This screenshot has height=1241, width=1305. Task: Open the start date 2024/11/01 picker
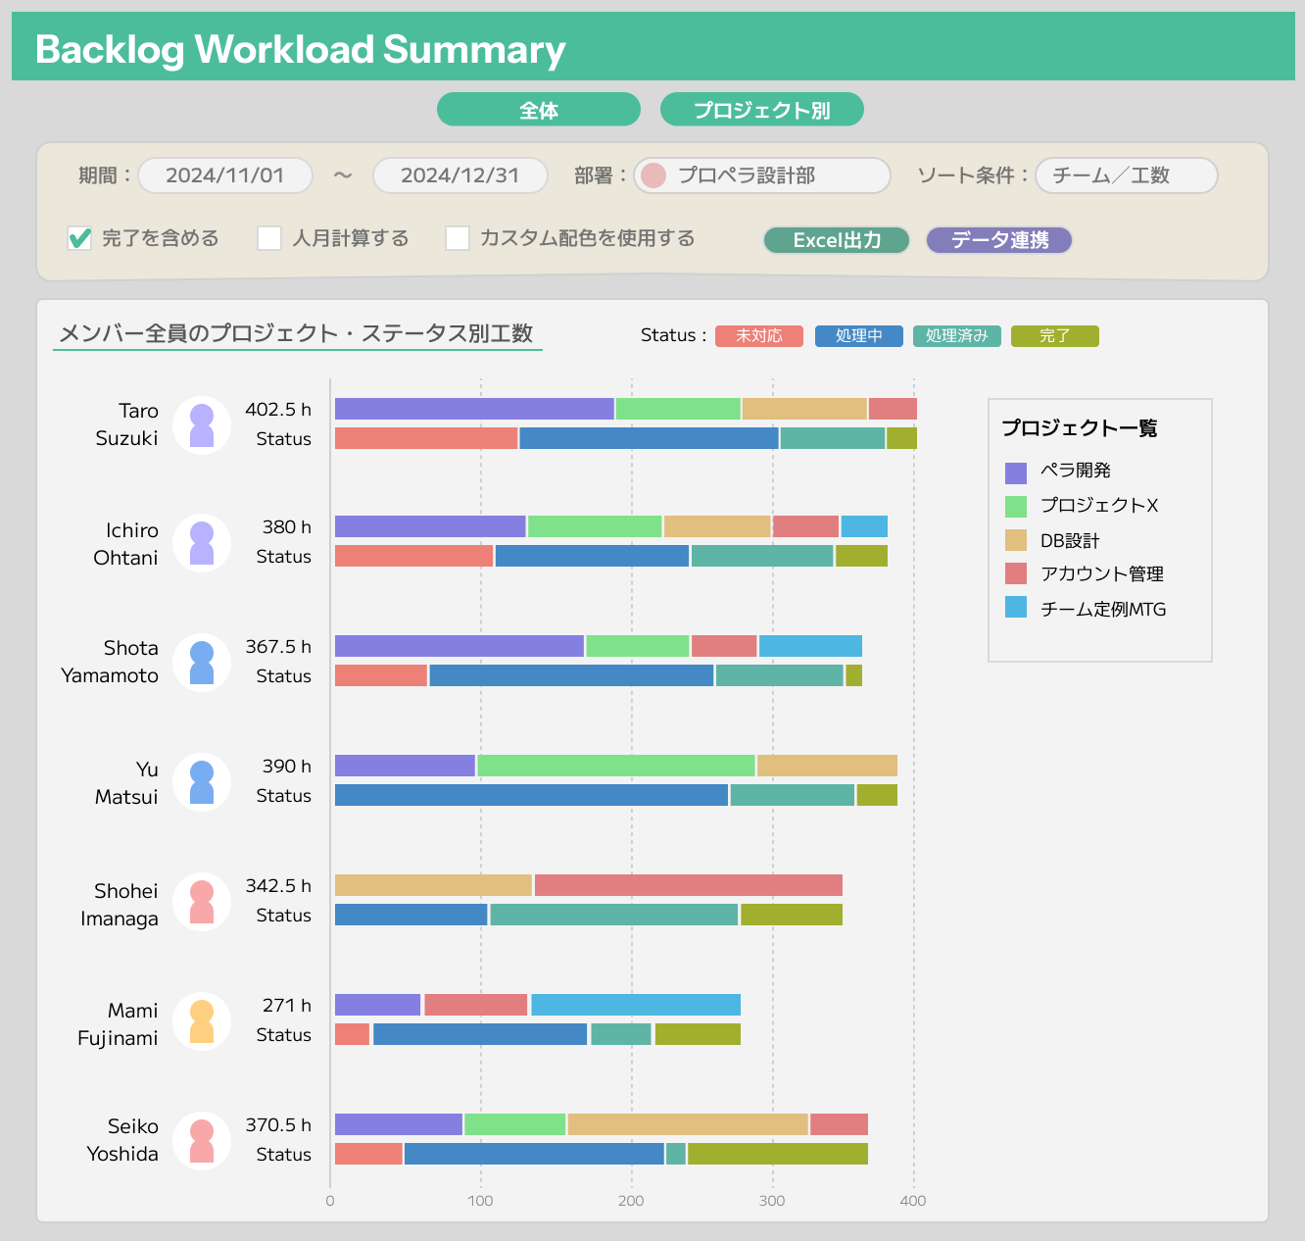[225, 175]
